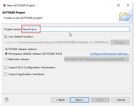Click the greyed Finish button
Screen dimensions: 134x108
pos(100,100)
